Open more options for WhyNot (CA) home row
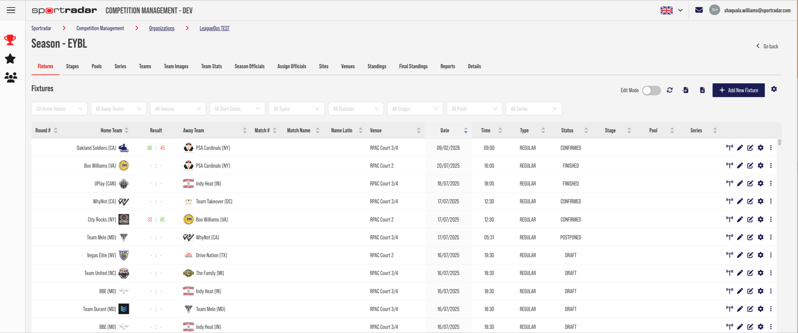 coord(771,201)
